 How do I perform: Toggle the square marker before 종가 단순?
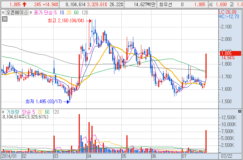31,12
